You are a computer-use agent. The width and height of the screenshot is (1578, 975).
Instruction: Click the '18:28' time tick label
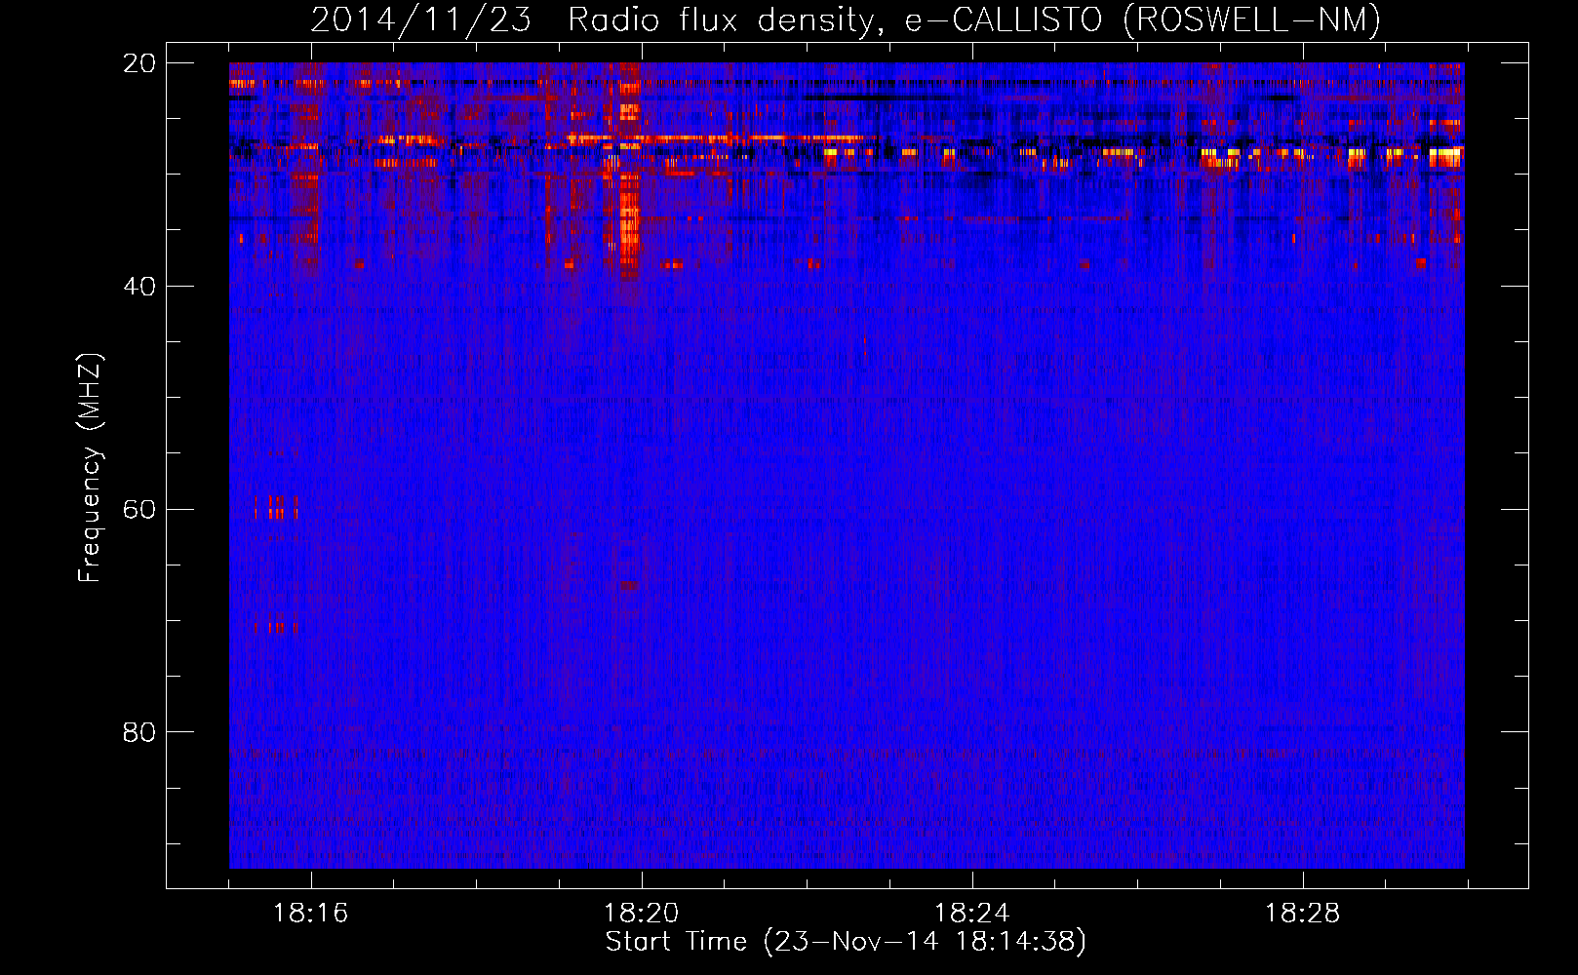[x=1303, y=914]
